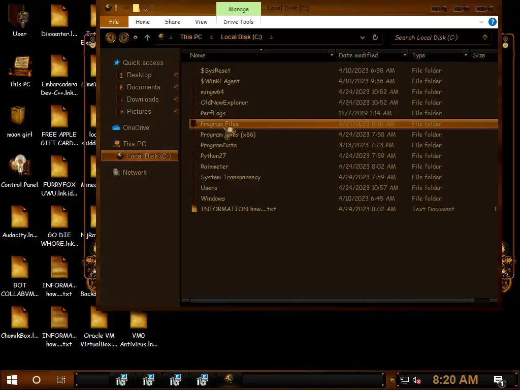Open recent locations dropdown arrow
The image size is (520, 390).
[x=135, y=38]
